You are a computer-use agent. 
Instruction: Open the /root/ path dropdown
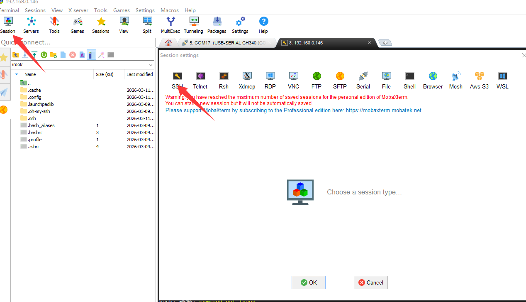[x=150, y=65]
